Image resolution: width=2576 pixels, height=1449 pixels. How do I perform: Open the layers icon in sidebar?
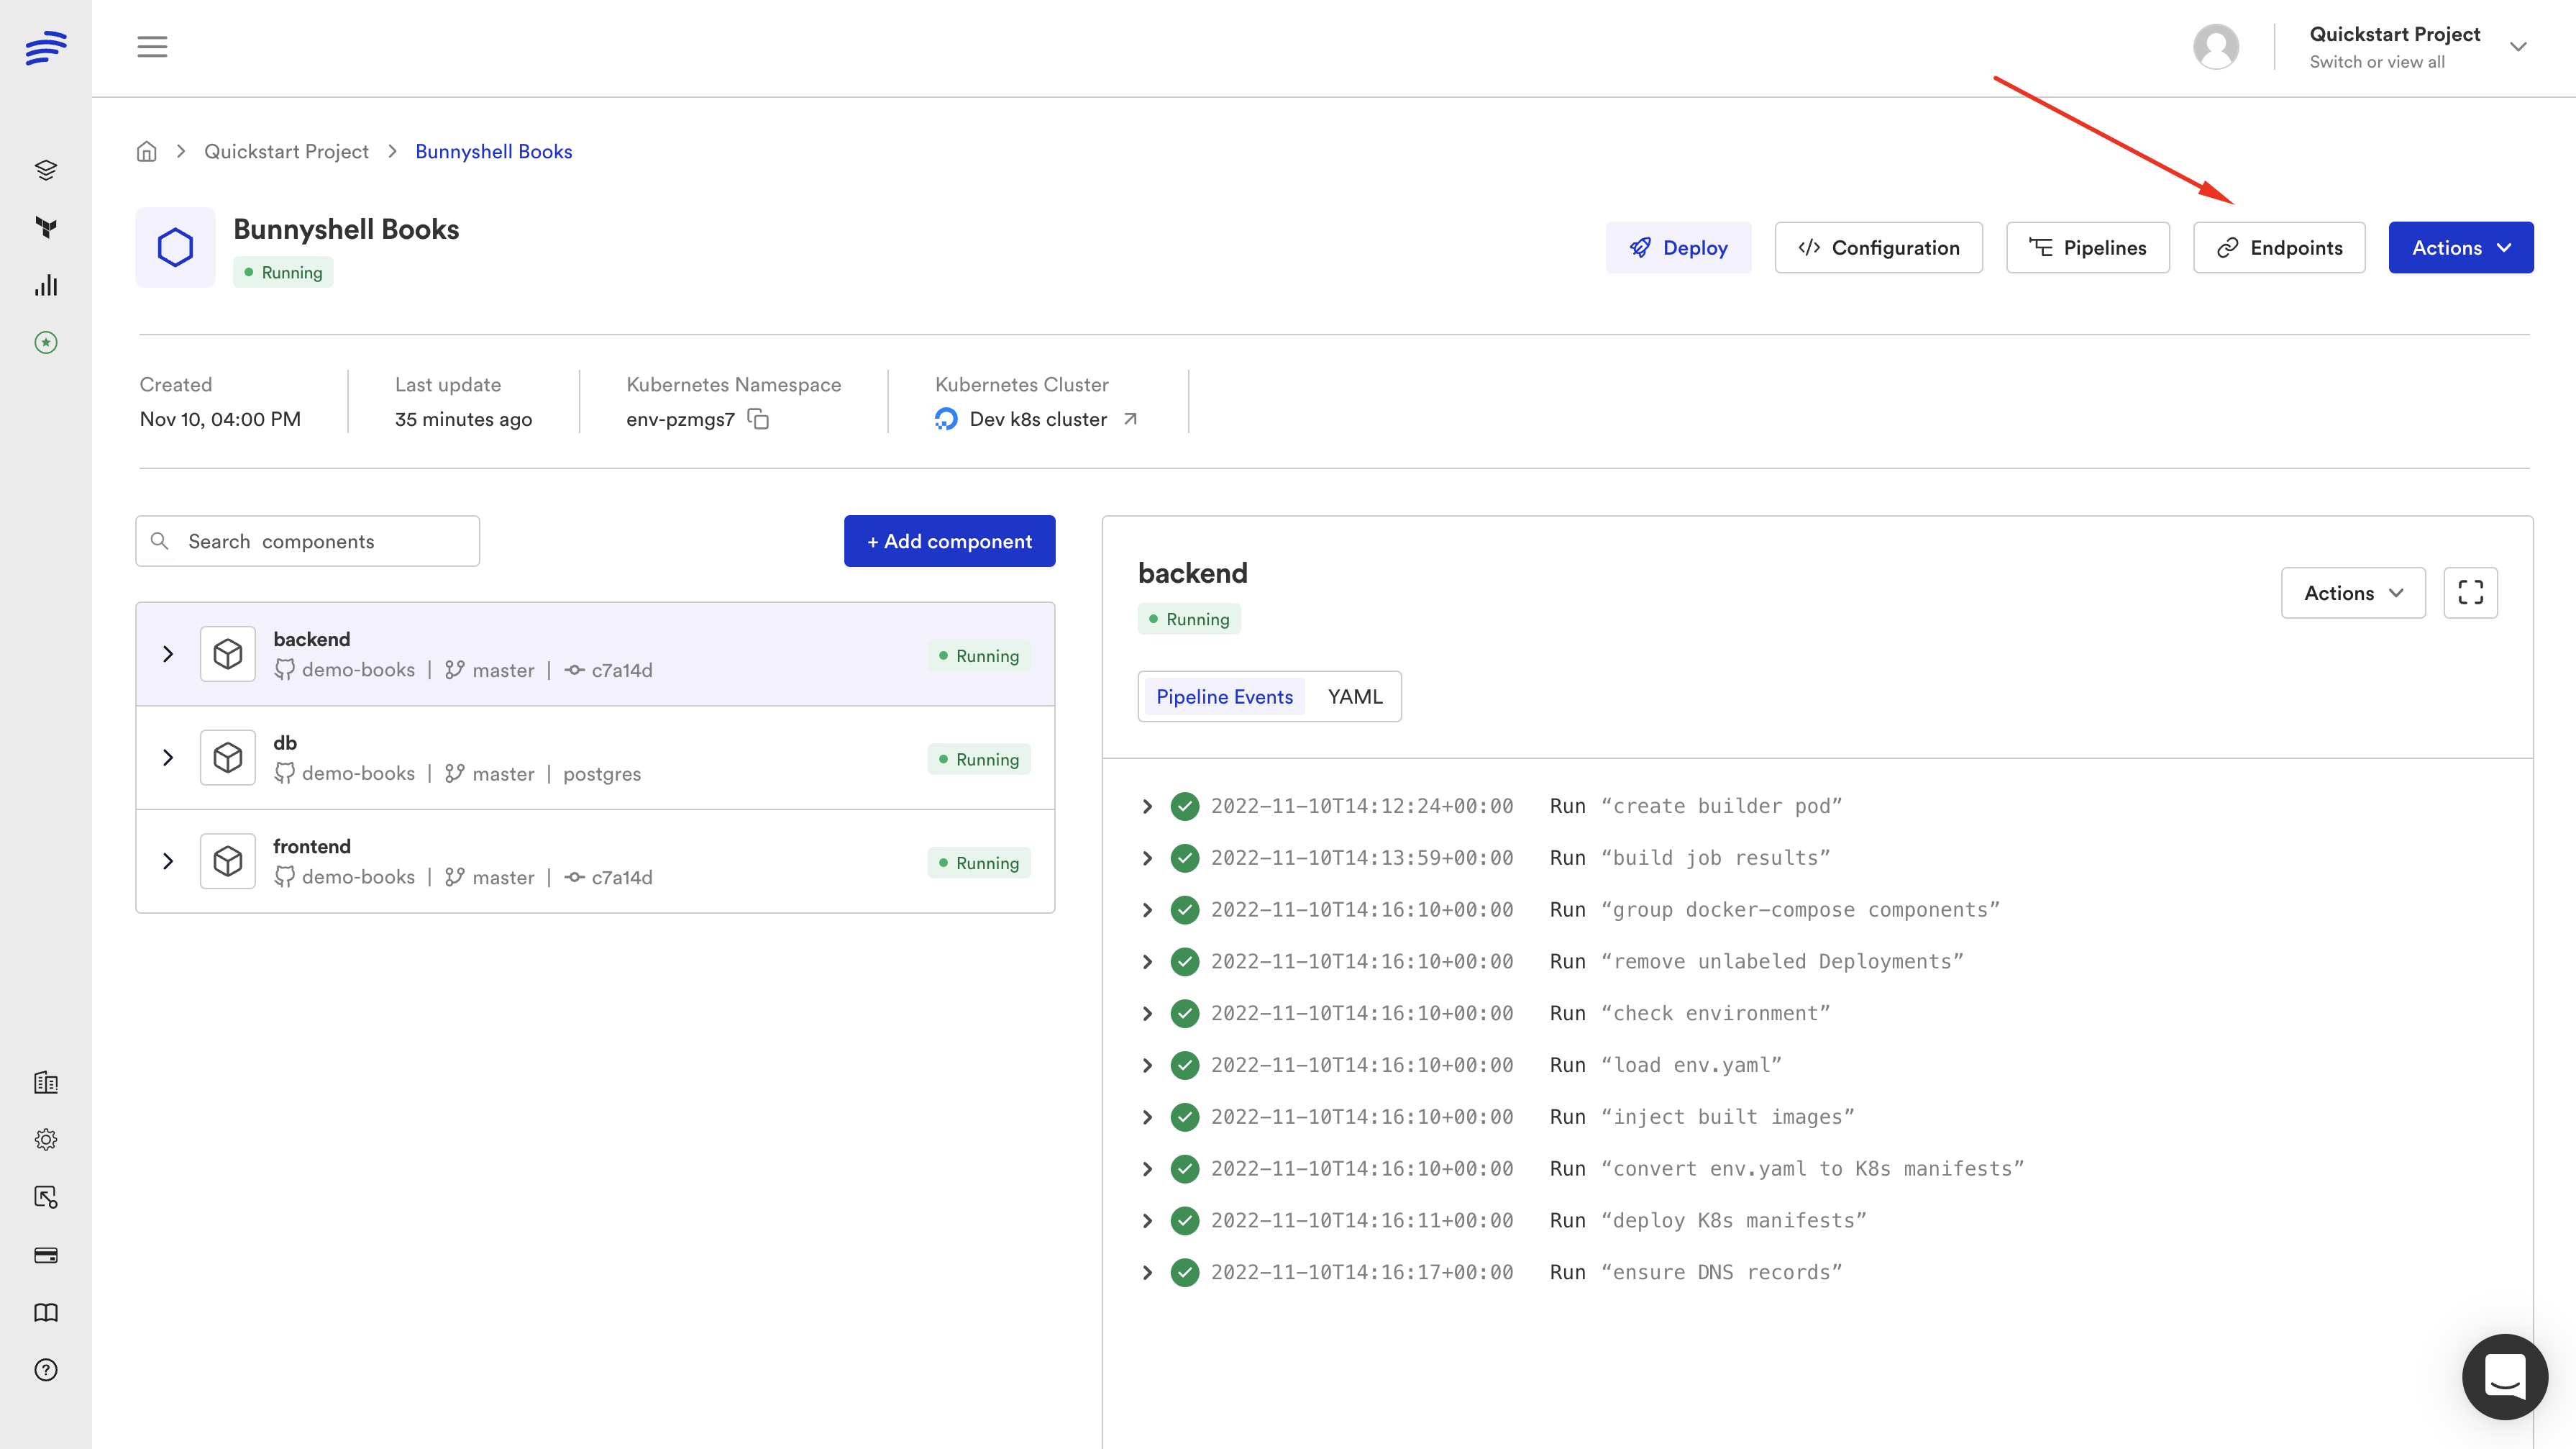pos(46,169)
